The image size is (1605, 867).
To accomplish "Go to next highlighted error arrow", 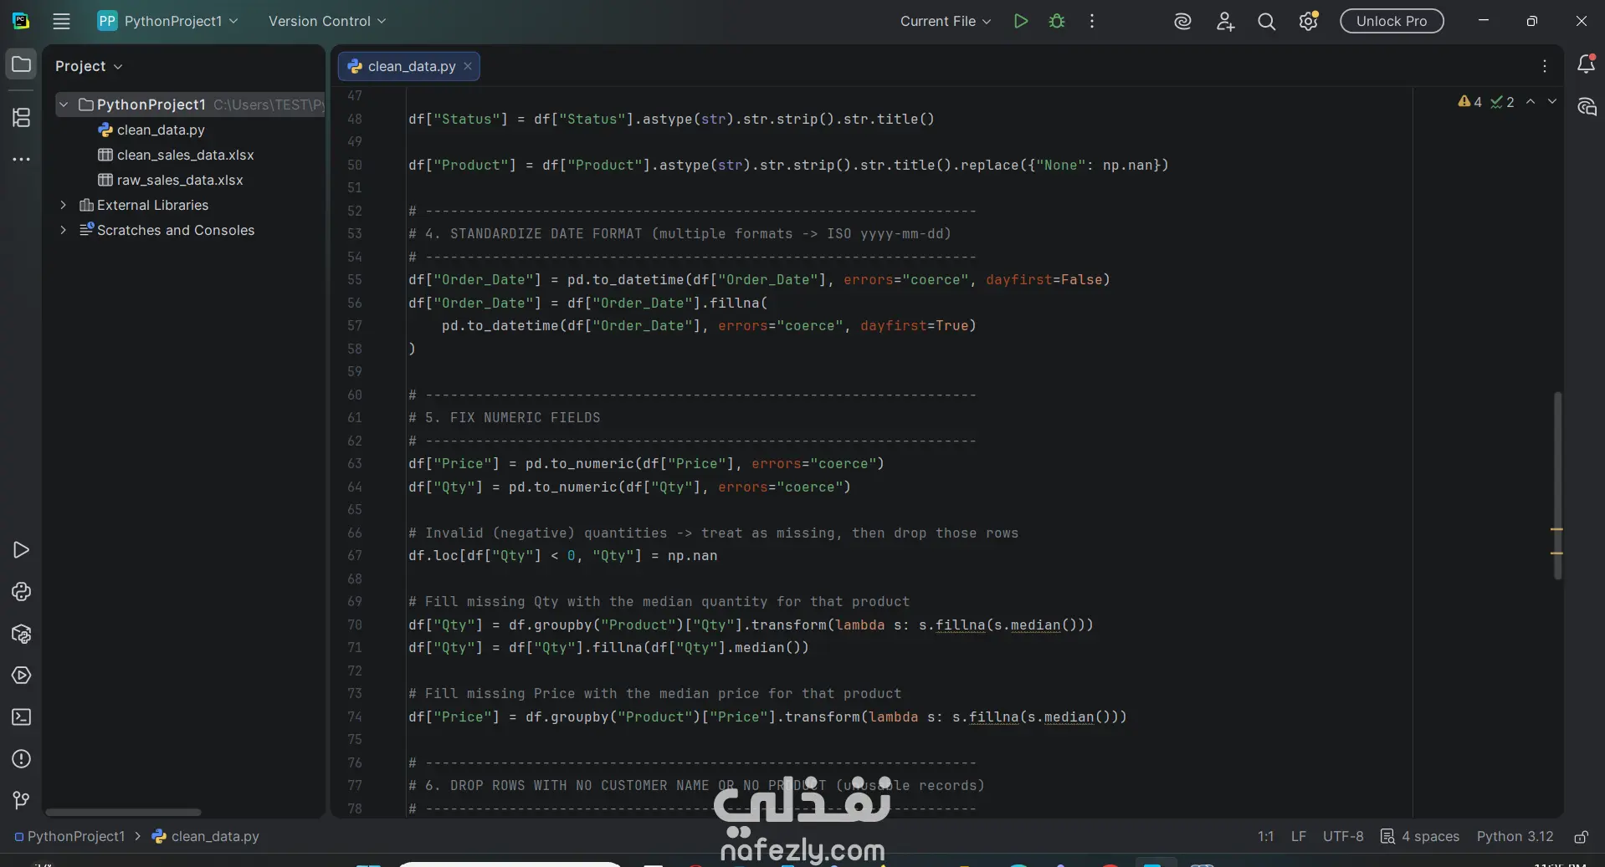I will click(x=1552, y=101).
